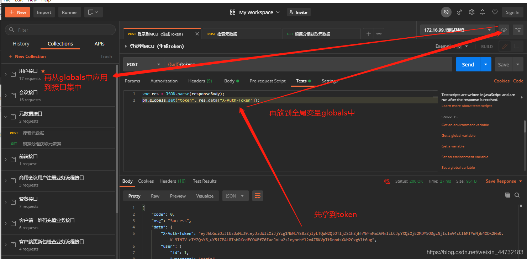This screenshot has width=527, height=259.
Task: Select the Raw response view
Action: (x=155, y=196)
